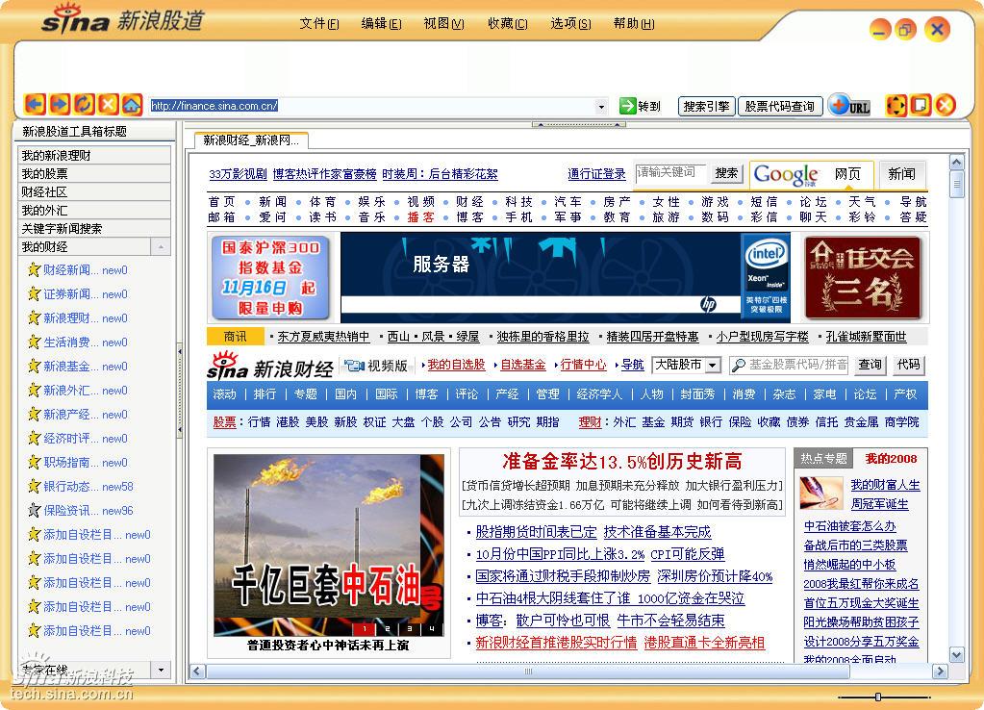
Task: Open the 我的自选股 link
Action: click(x=456, y=365)
